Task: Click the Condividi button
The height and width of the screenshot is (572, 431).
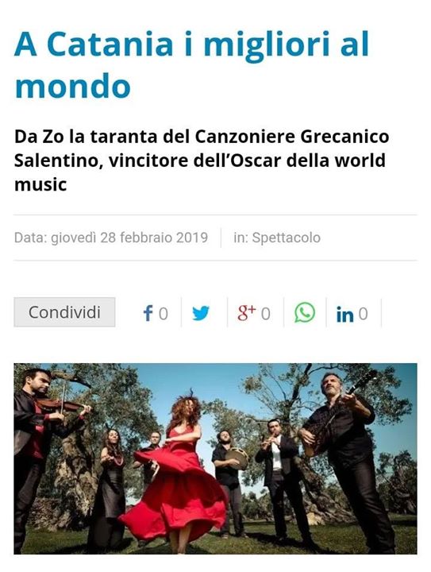Action: point(64,312)
